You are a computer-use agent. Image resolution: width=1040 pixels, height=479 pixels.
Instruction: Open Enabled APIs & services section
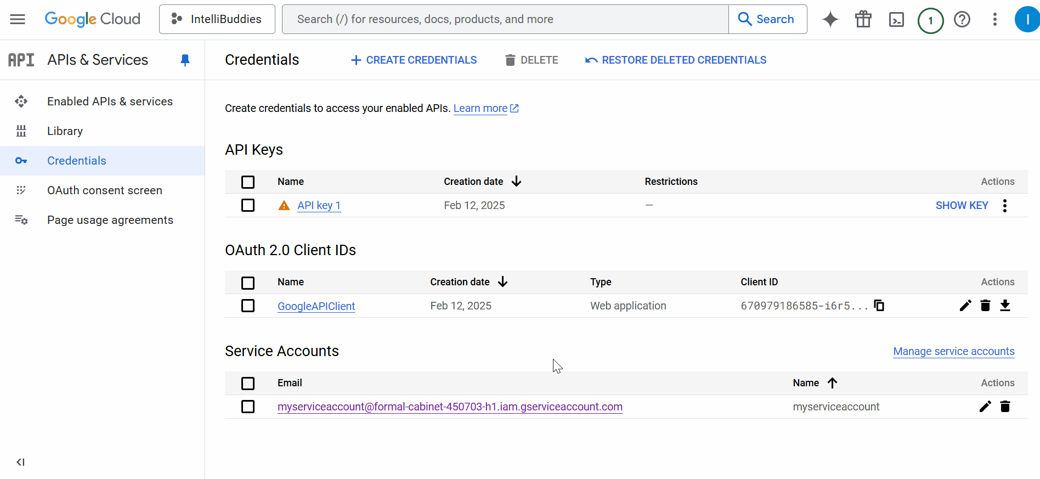pos(110,102)
